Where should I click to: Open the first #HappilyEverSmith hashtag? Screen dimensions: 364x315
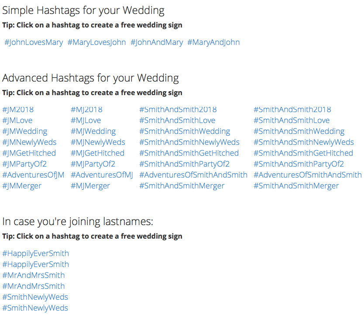[x=35, y=253]
